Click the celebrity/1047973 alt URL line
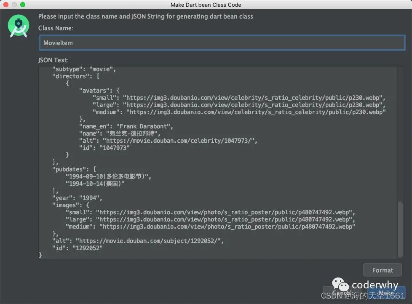The height and width of the screenshot is (304, 412). click(168, 141)
